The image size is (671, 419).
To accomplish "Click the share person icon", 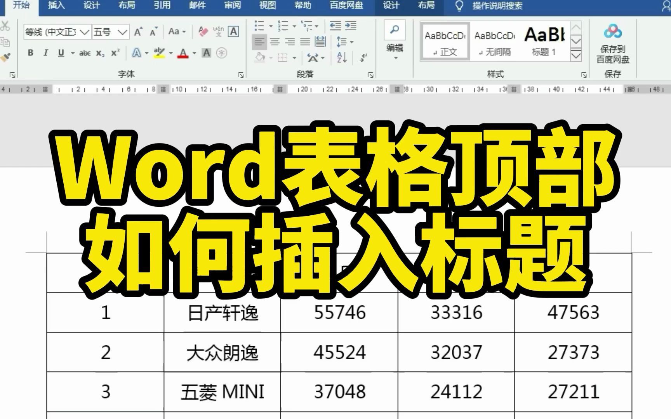I will pyautogui.click(x=666, y=6).
